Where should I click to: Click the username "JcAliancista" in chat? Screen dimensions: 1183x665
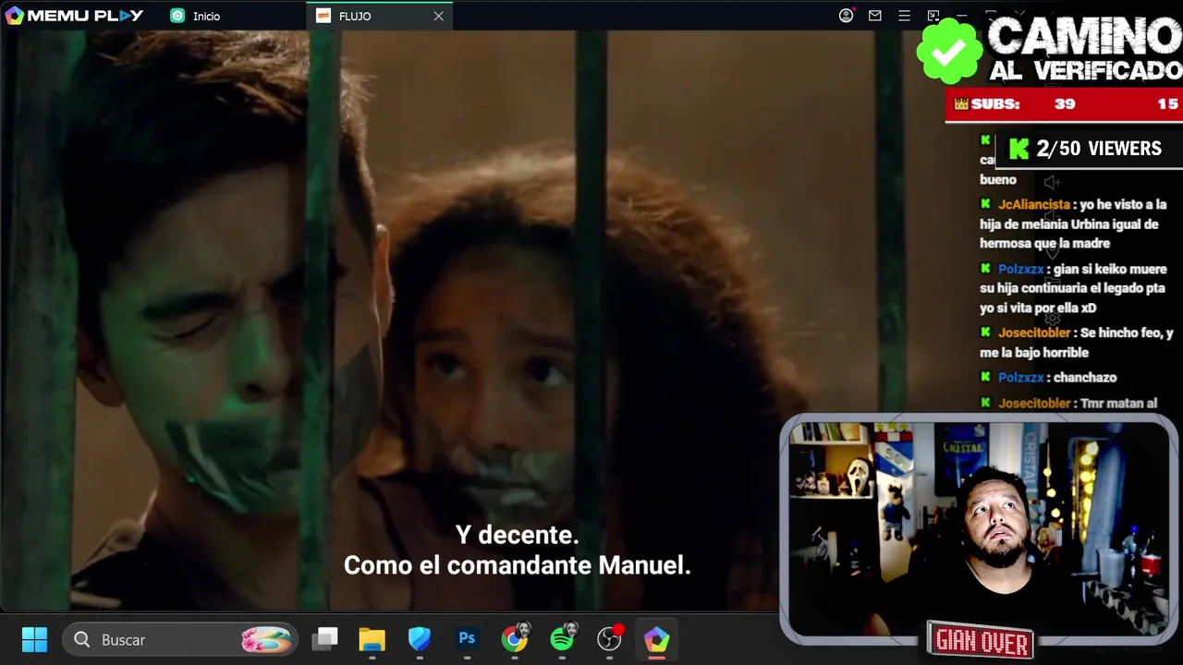pyautogui.click(x=1034, y=204)
